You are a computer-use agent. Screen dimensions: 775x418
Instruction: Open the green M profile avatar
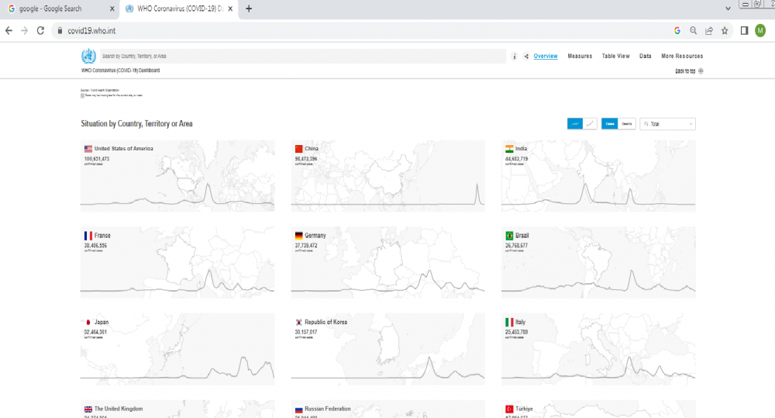(x=760, y=31)
